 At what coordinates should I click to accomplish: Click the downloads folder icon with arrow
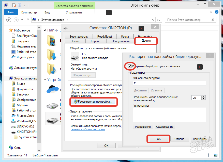pyautogui.click(x=52, y=55)
